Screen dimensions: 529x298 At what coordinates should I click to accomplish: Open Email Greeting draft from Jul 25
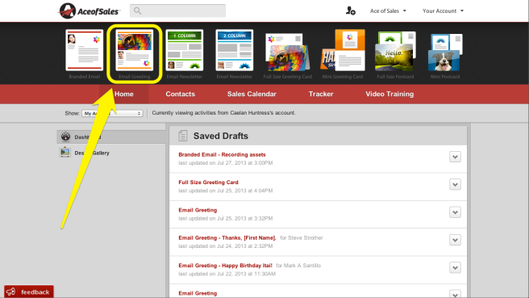(198, 210)
